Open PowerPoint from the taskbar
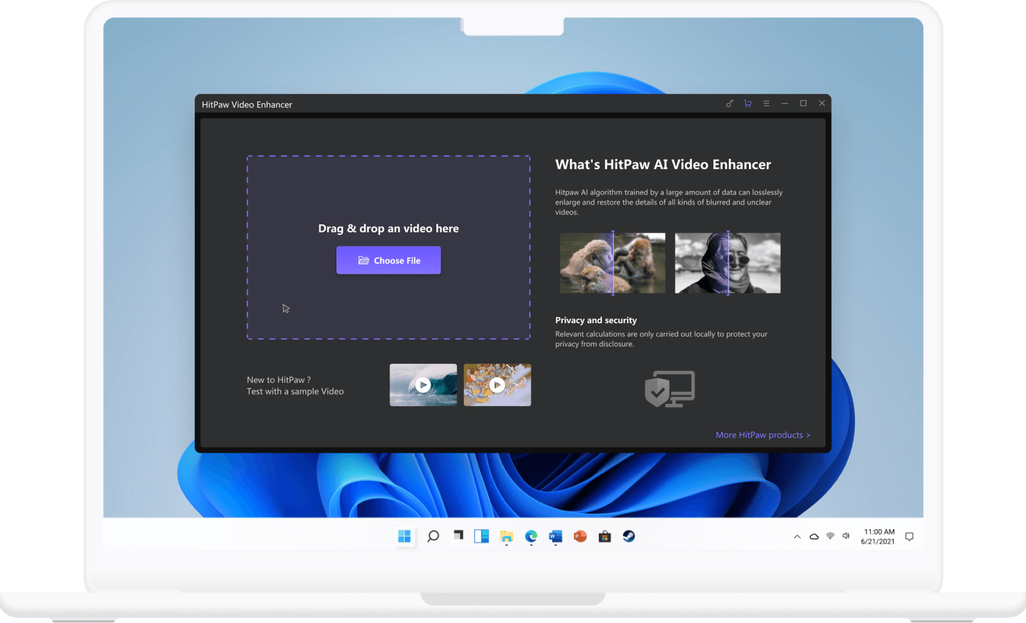This screenshot has height=623, width=1026. (x=580, y=537)
